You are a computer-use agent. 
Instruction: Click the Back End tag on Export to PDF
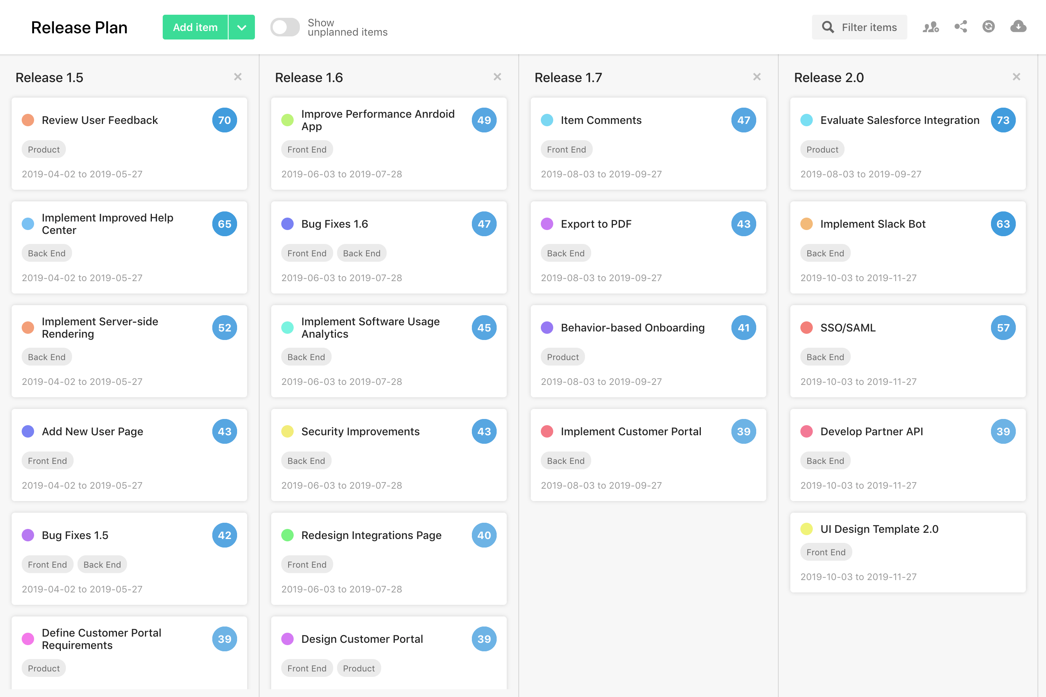565,253
